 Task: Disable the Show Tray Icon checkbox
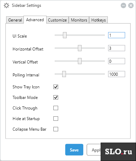56,87
